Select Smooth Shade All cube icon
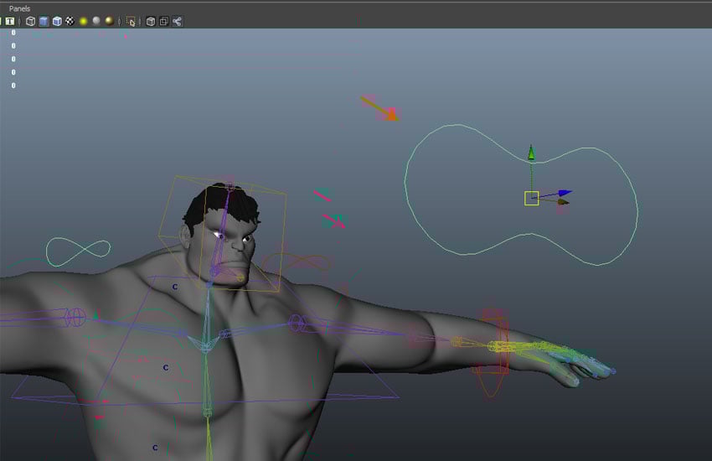The width and height of the screenshot is (712, 461). 44,21
